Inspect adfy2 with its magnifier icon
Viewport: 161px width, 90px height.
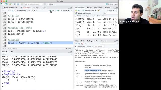pyautogui.click(x=116, y=22)
